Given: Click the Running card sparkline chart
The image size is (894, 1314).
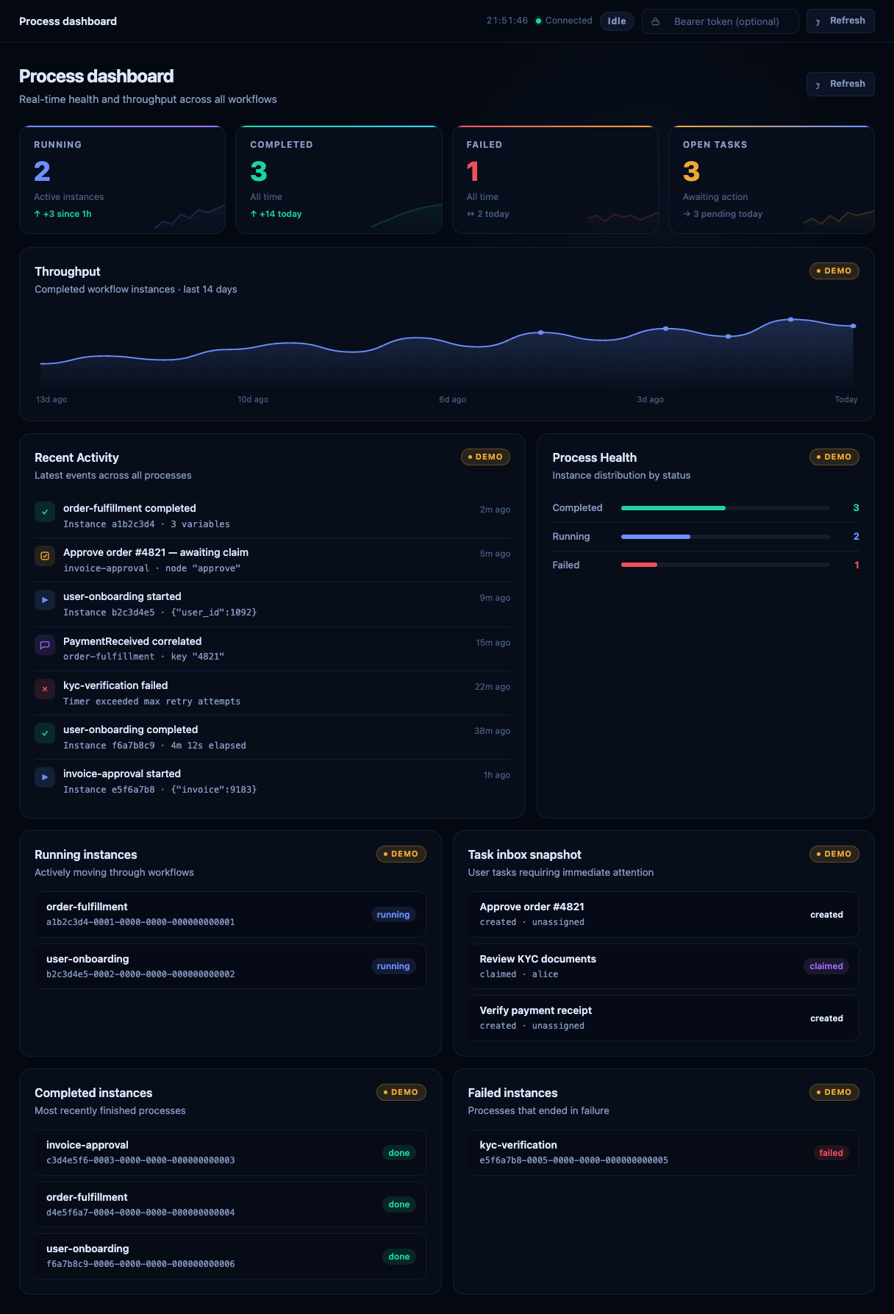Looking at the screenshot, I should tap(189, 217).
